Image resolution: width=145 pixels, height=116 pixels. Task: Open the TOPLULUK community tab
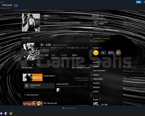pos(7,5)
